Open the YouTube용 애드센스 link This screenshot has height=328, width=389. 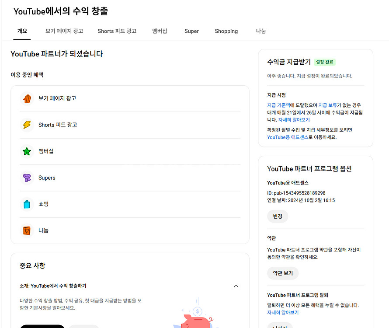pos(288,137)
